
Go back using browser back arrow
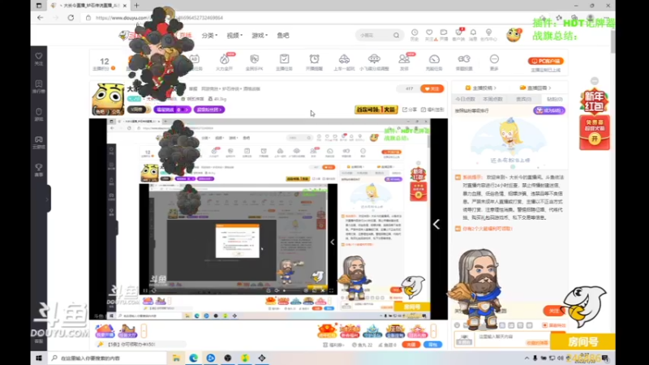click(40, 18)
